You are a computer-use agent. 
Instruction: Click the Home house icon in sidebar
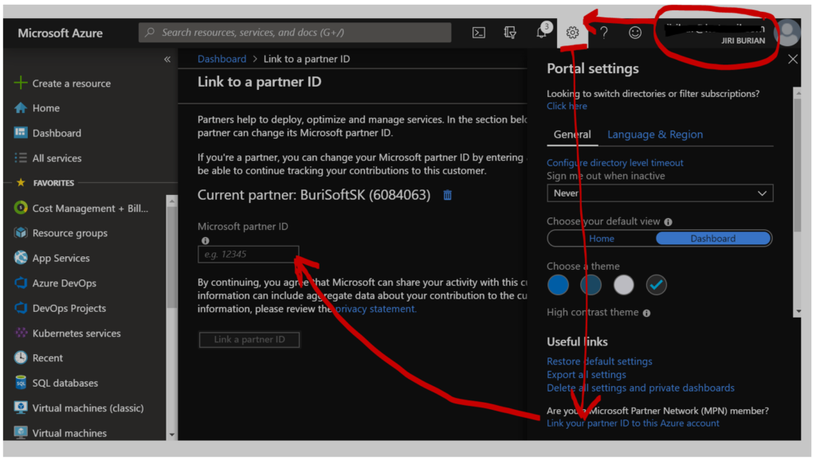21,107
